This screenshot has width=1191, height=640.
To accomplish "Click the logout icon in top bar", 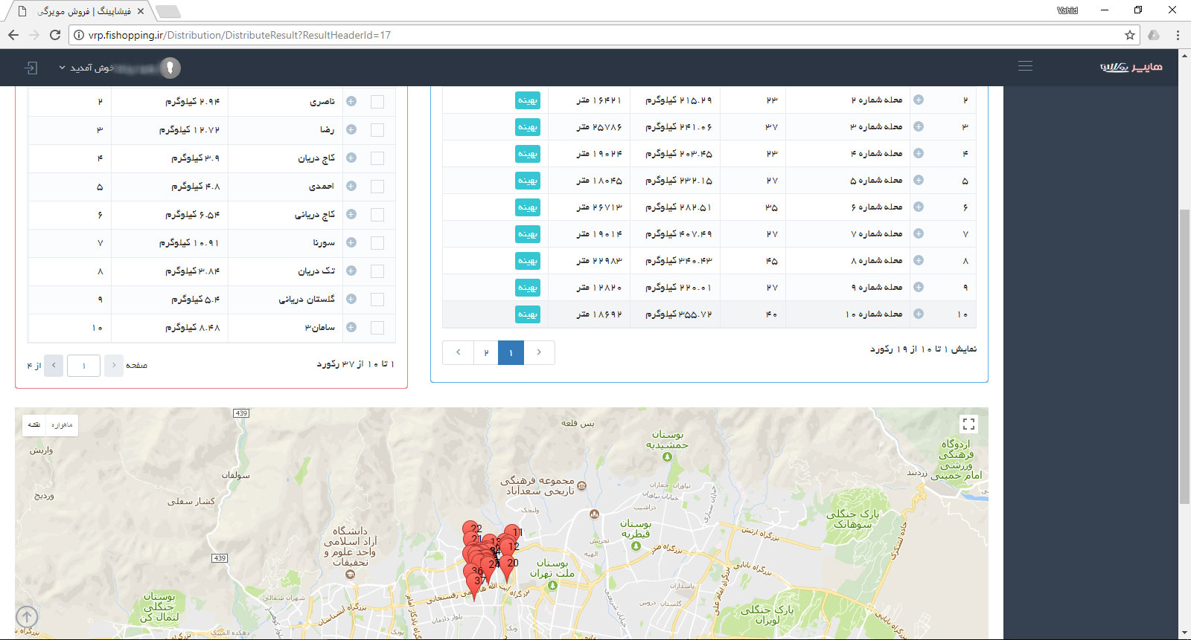I will 31,68.
